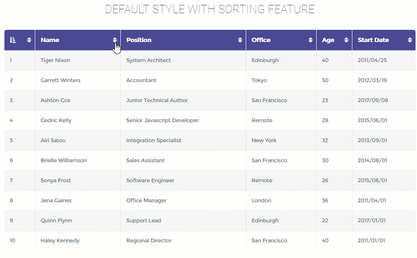
Task: Click the Age column header text
Action: click(328, 40)
